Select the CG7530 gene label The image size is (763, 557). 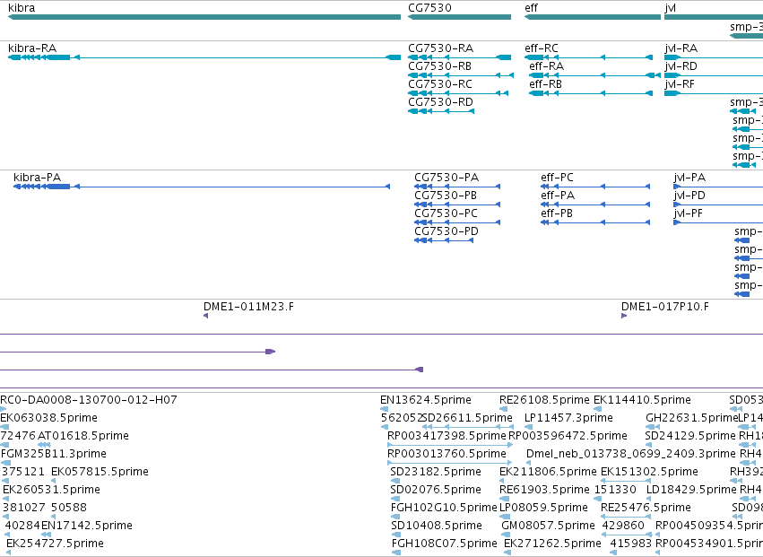[429, 8]
